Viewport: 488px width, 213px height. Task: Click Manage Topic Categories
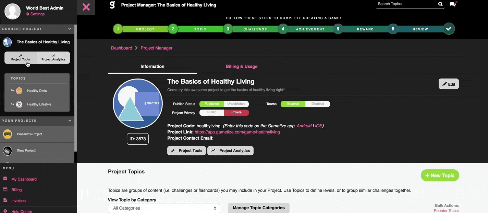[259, 208]
